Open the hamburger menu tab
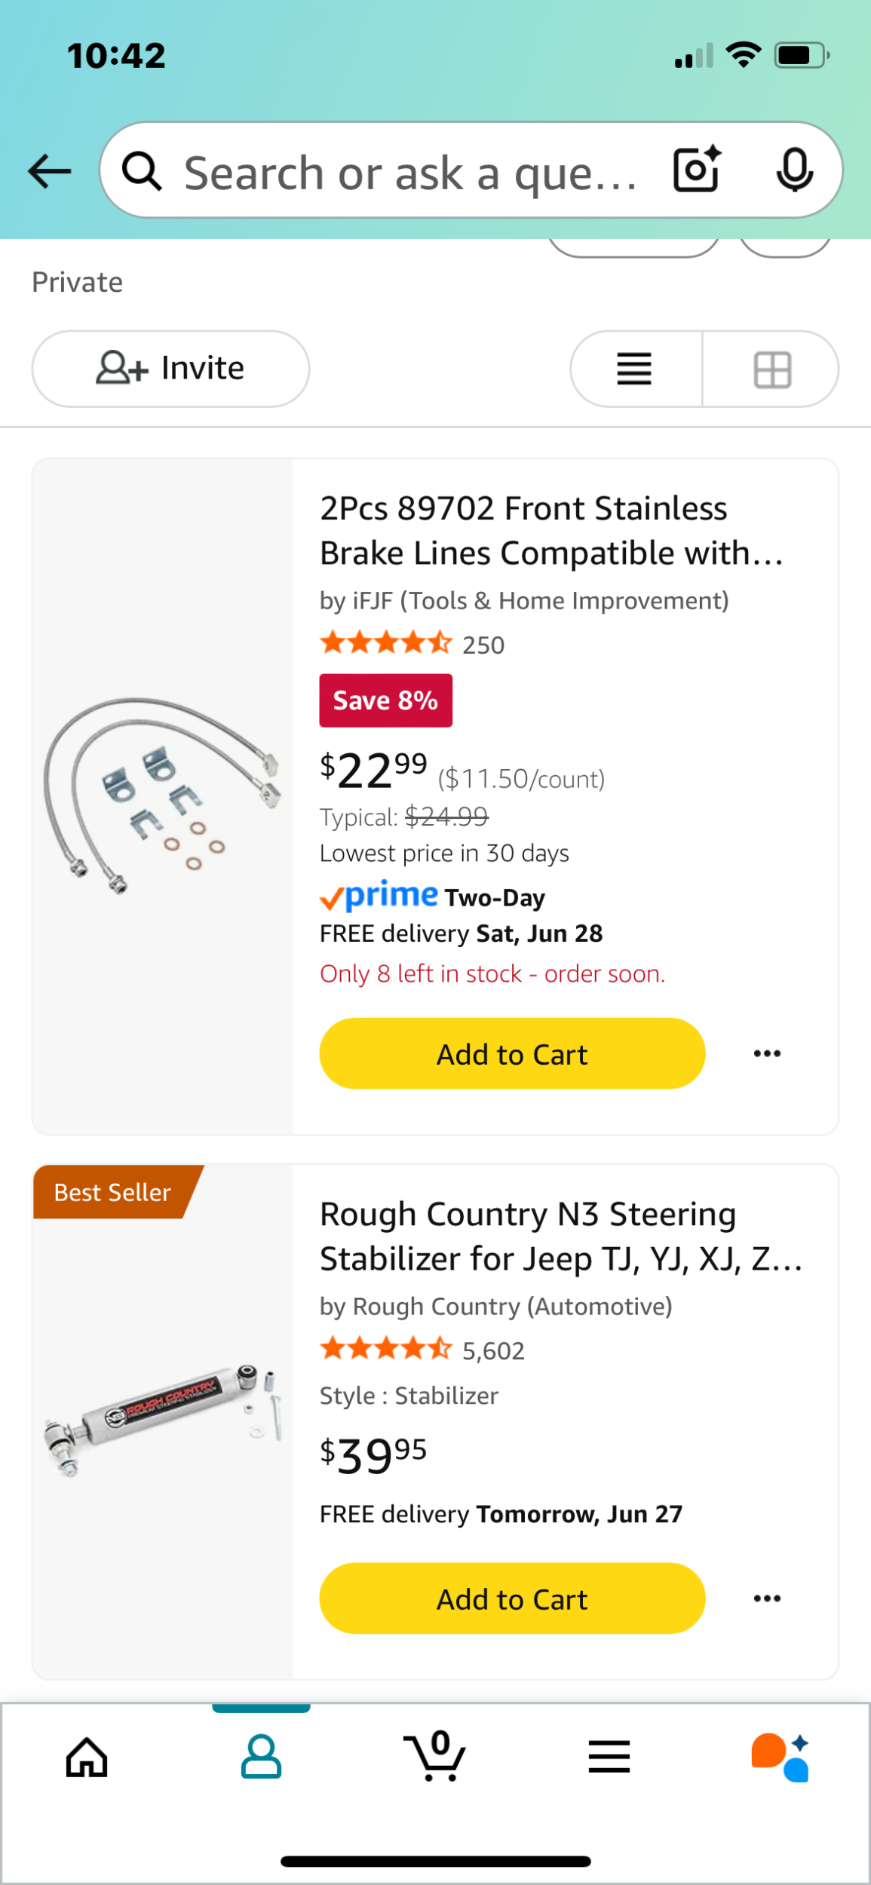 [x=609, y=1757]
